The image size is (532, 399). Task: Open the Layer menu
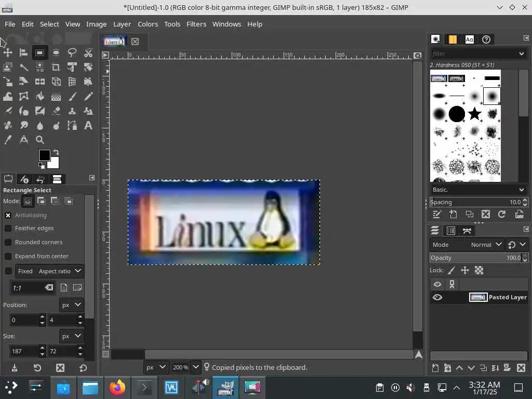pyautogui.click(x=122, y=24)
